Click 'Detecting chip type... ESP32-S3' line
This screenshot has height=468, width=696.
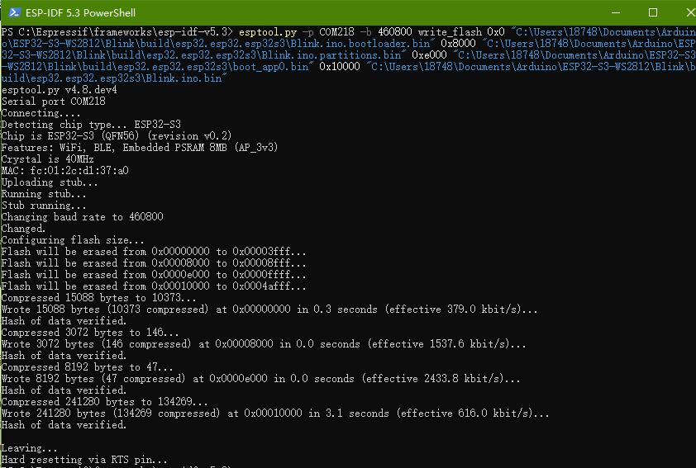pos(91,125)
